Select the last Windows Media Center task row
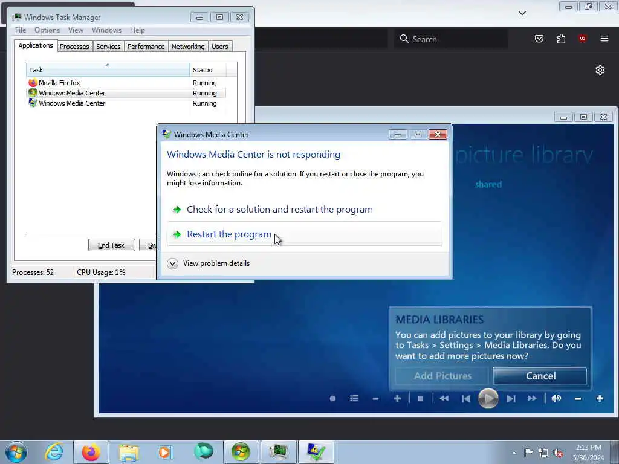The image size is (619, 464). click(x=126, y=103)
